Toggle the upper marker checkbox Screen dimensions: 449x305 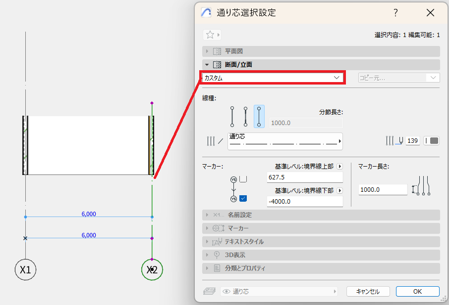point(243,179)
